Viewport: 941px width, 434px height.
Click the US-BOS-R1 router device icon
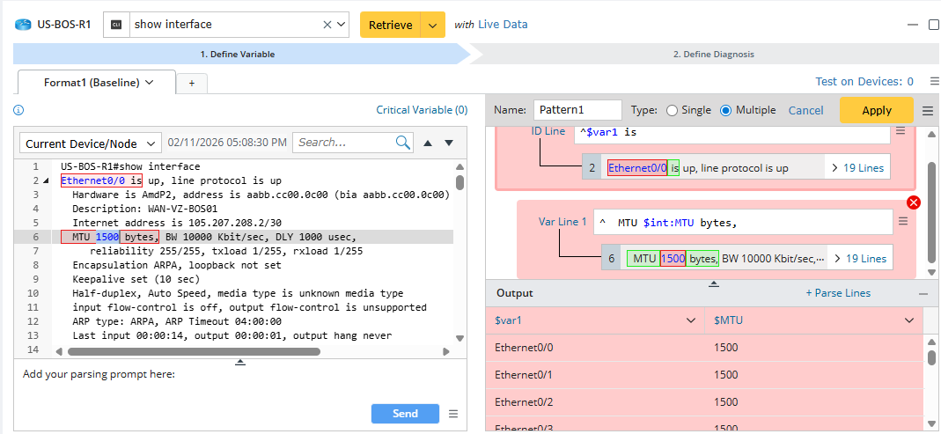(23, 25)
